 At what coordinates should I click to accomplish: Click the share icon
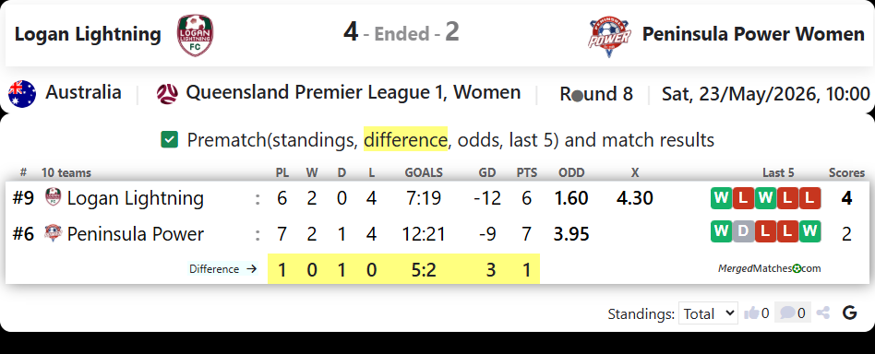pyautogui.click(x=822, y=313)
